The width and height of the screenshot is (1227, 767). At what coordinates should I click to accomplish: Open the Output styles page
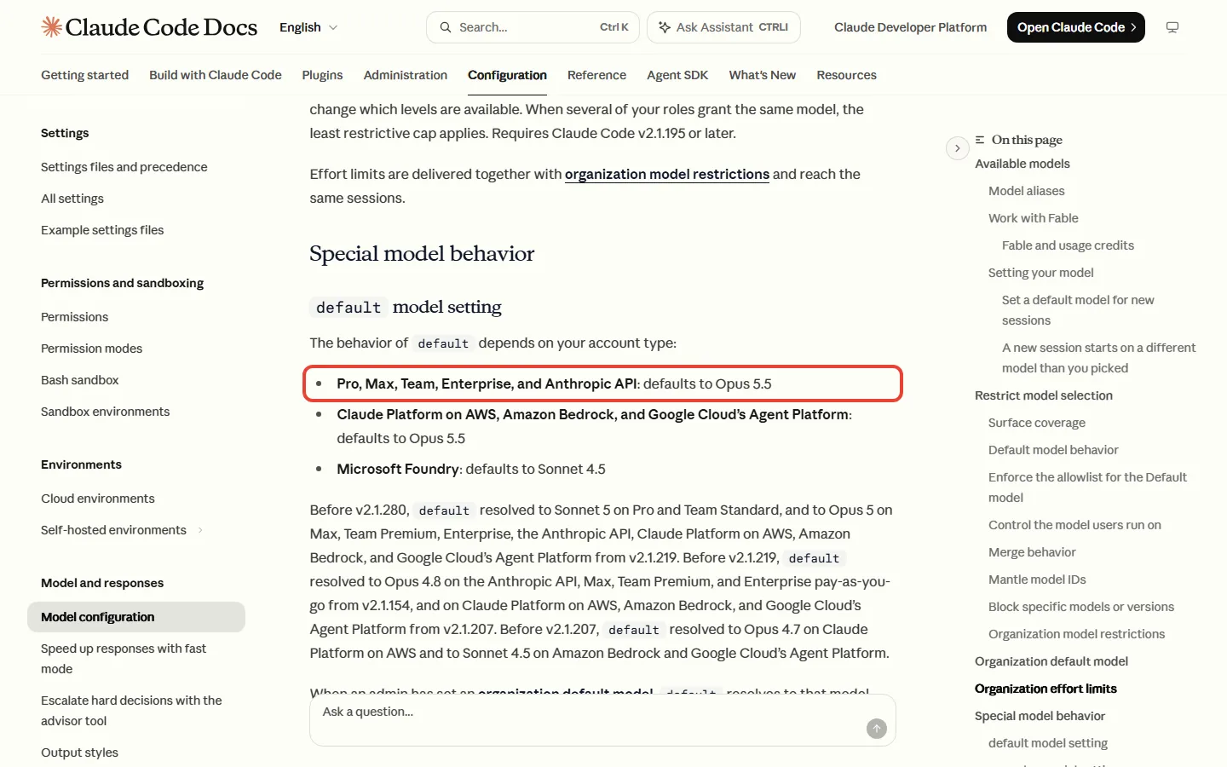point(79,753)
